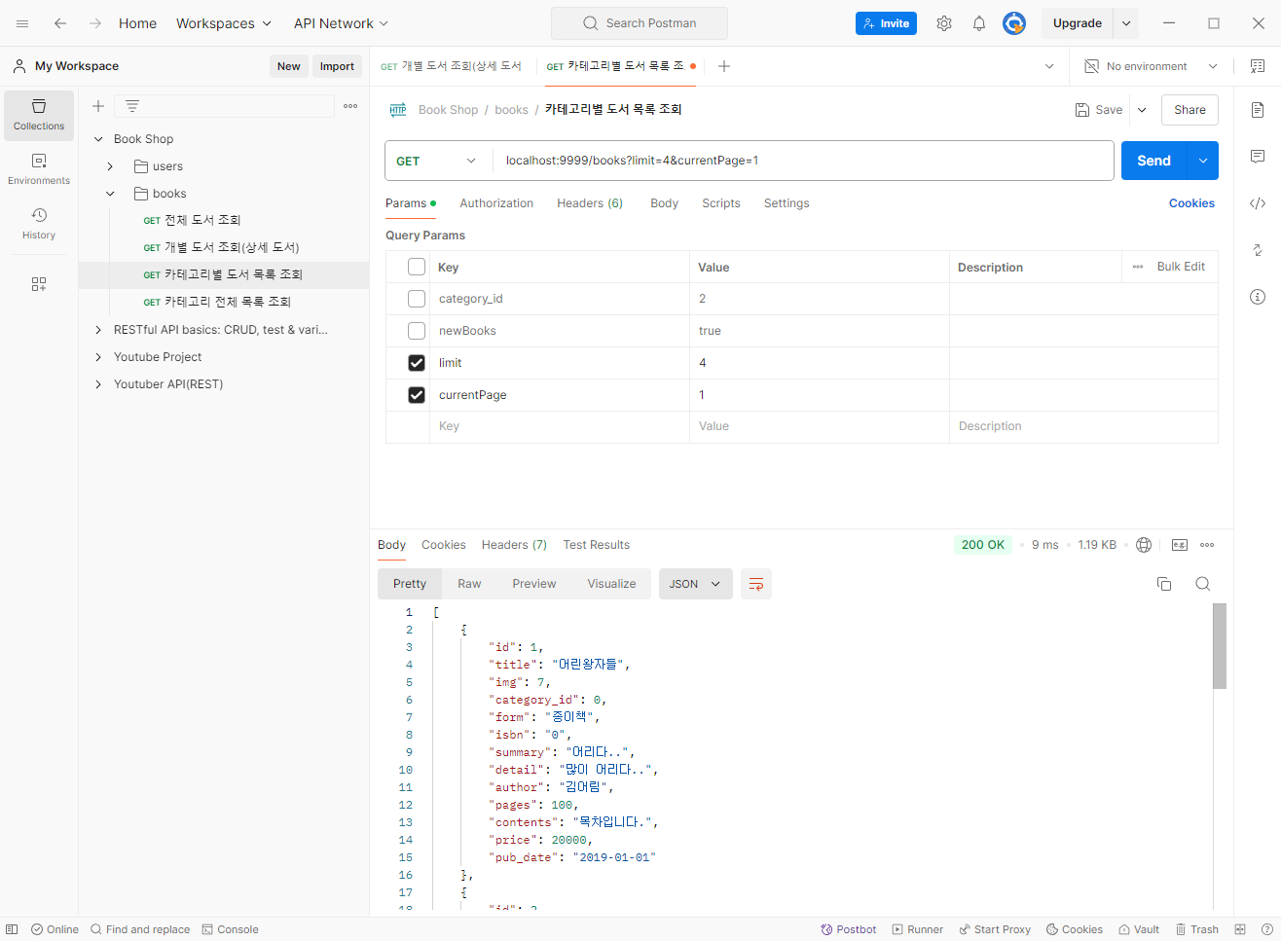Viewport: 1281px width, 941px height.
Task: Toggle the sidebar from status bar
Action: tap(12, 929)
